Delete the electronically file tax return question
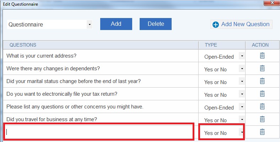Image resolution: width=280 pixels, height=142 pixels. (x=262, y=94)
